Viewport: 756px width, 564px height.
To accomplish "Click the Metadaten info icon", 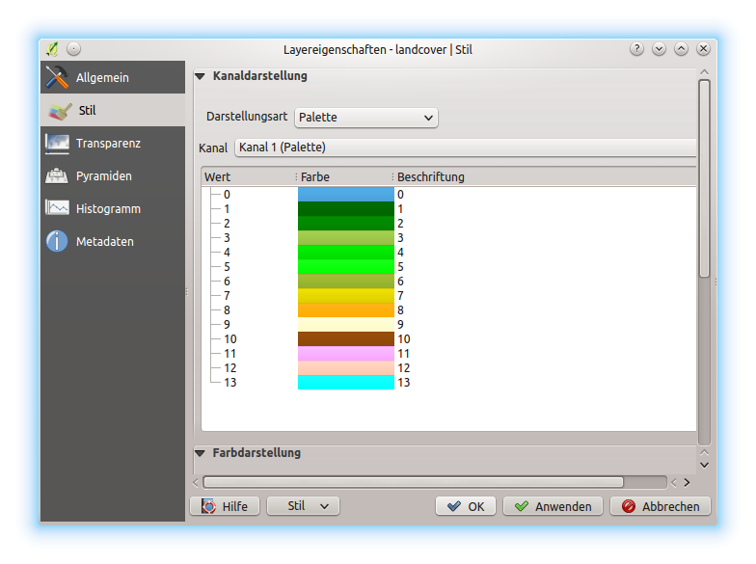I will (x=58, y=242).
